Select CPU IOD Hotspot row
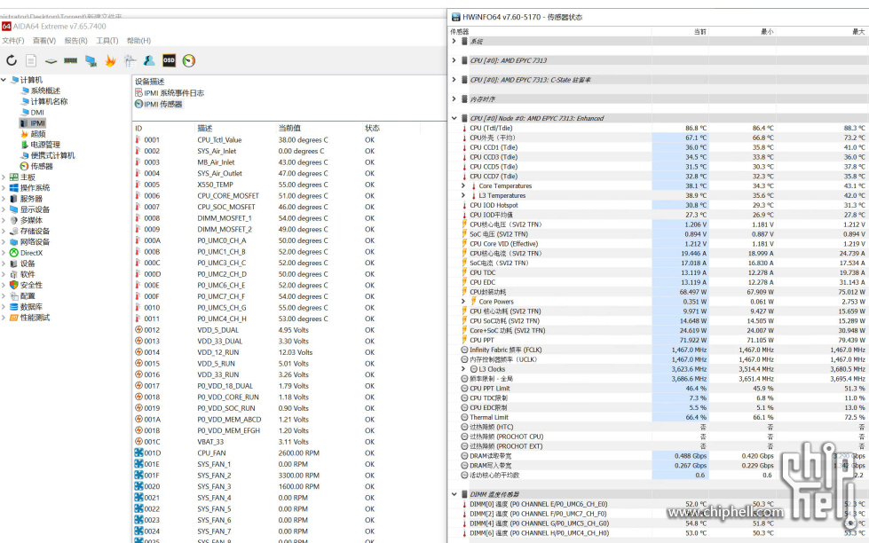The width and height of the screenshot is (869, 543). click(x=660, y=205)
